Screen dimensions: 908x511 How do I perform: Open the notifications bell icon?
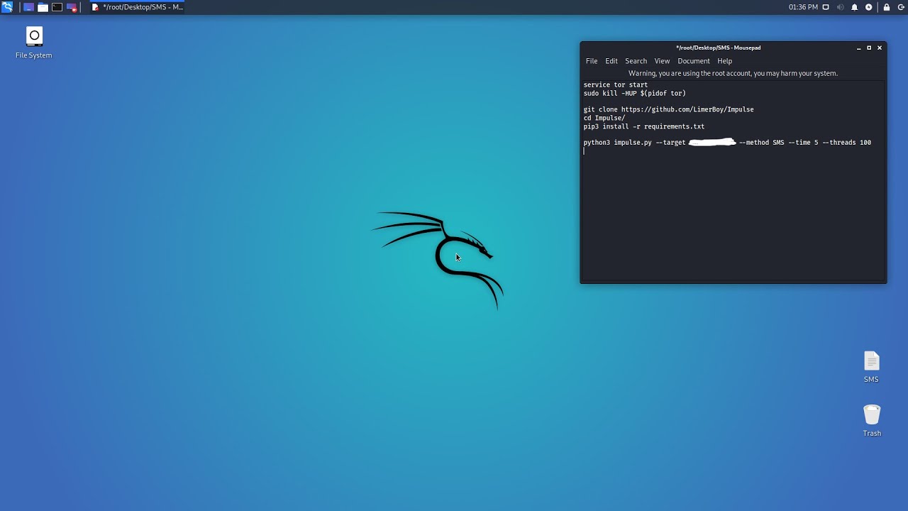854,7
